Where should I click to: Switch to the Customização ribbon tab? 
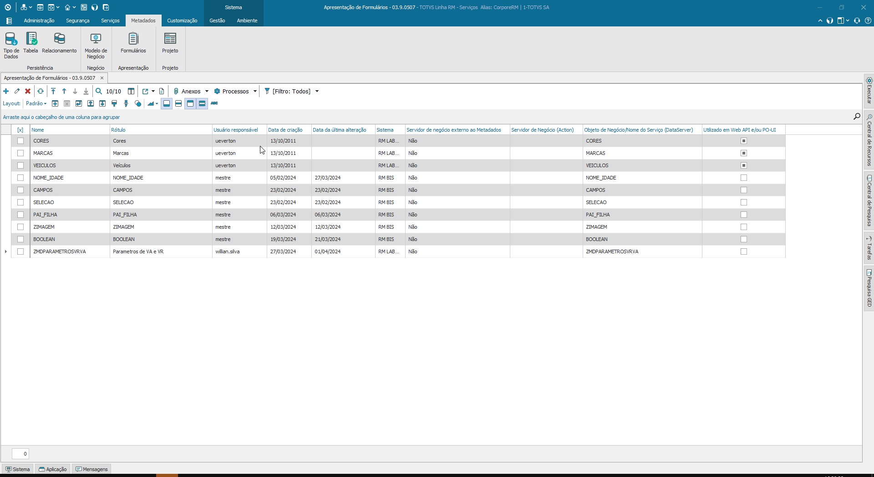182,21
